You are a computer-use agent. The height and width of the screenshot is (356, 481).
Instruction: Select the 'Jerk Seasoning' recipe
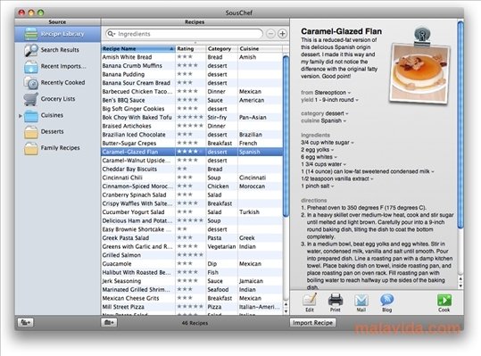[121, 281]
